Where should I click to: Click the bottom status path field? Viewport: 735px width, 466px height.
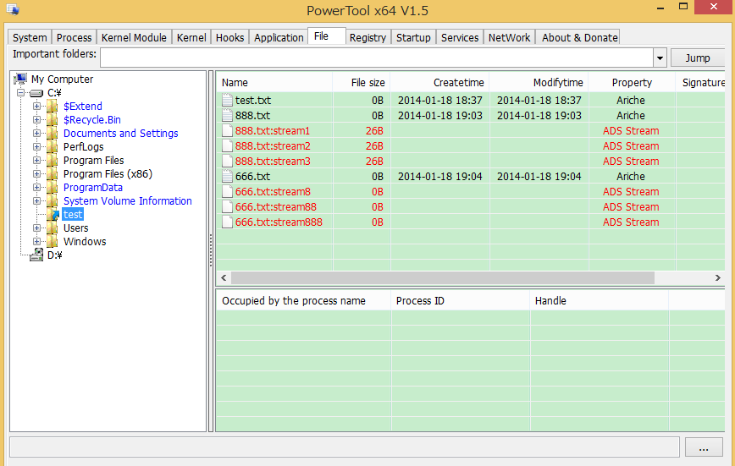coord(345,447)
